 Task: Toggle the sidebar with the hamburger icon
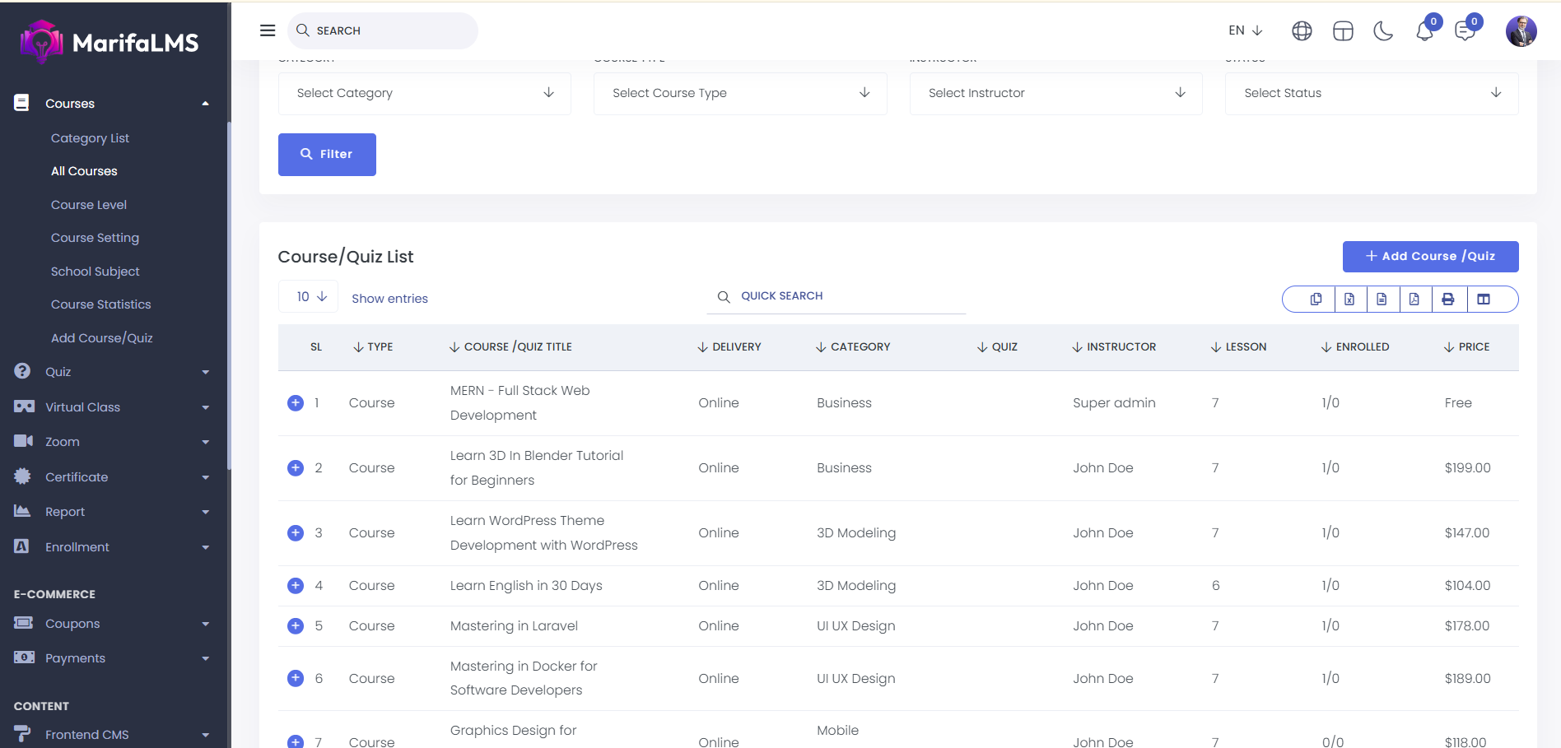click(268, 30)
